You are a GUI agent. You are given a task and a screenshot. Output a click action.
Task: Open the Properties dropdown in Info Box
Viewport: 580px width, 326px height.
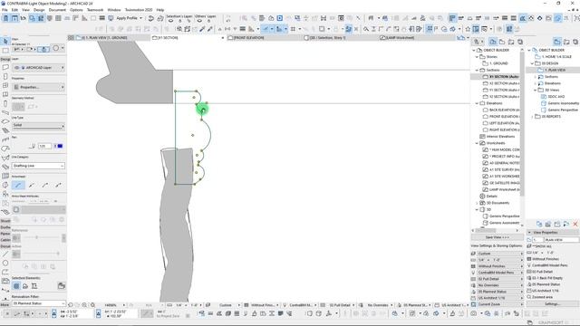point(38,87)
